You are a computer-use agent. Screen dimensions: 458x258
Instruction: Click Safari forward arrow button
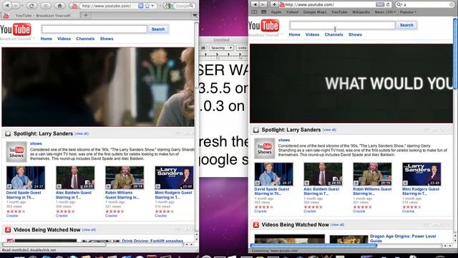click(x=263, y=4)
